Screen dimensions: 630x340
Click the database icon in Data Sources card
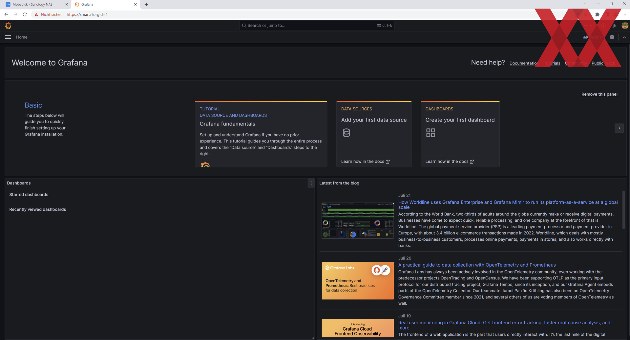coord(346,133)
